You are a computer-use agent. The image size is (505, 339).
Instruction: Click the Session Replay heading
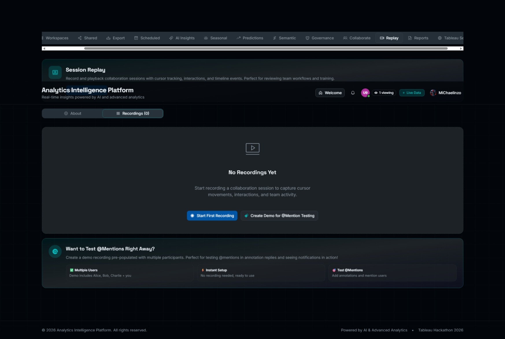click(x=85, y=70)
